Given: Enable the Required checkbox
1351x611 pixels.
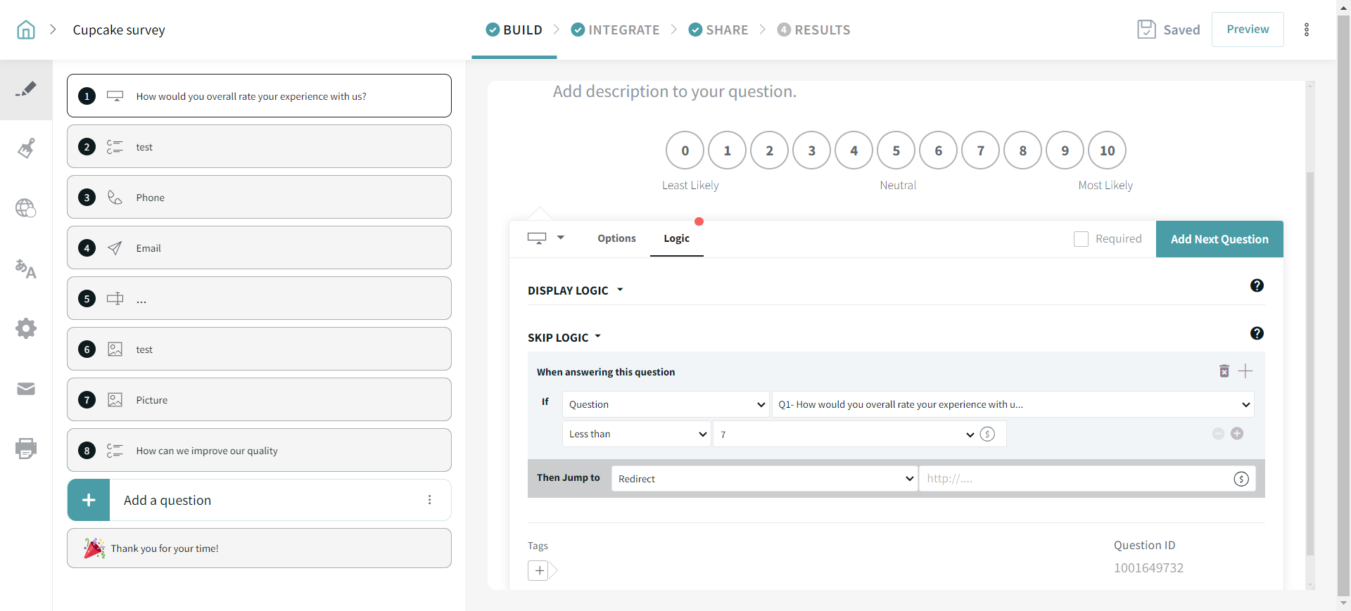Looking at the screenshot, I should (1081, 239).
